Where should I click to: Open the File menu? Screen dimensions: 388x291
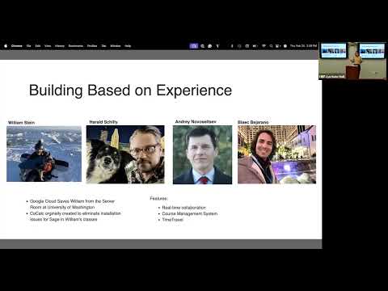pyautogui.click(x=28, y=46)
